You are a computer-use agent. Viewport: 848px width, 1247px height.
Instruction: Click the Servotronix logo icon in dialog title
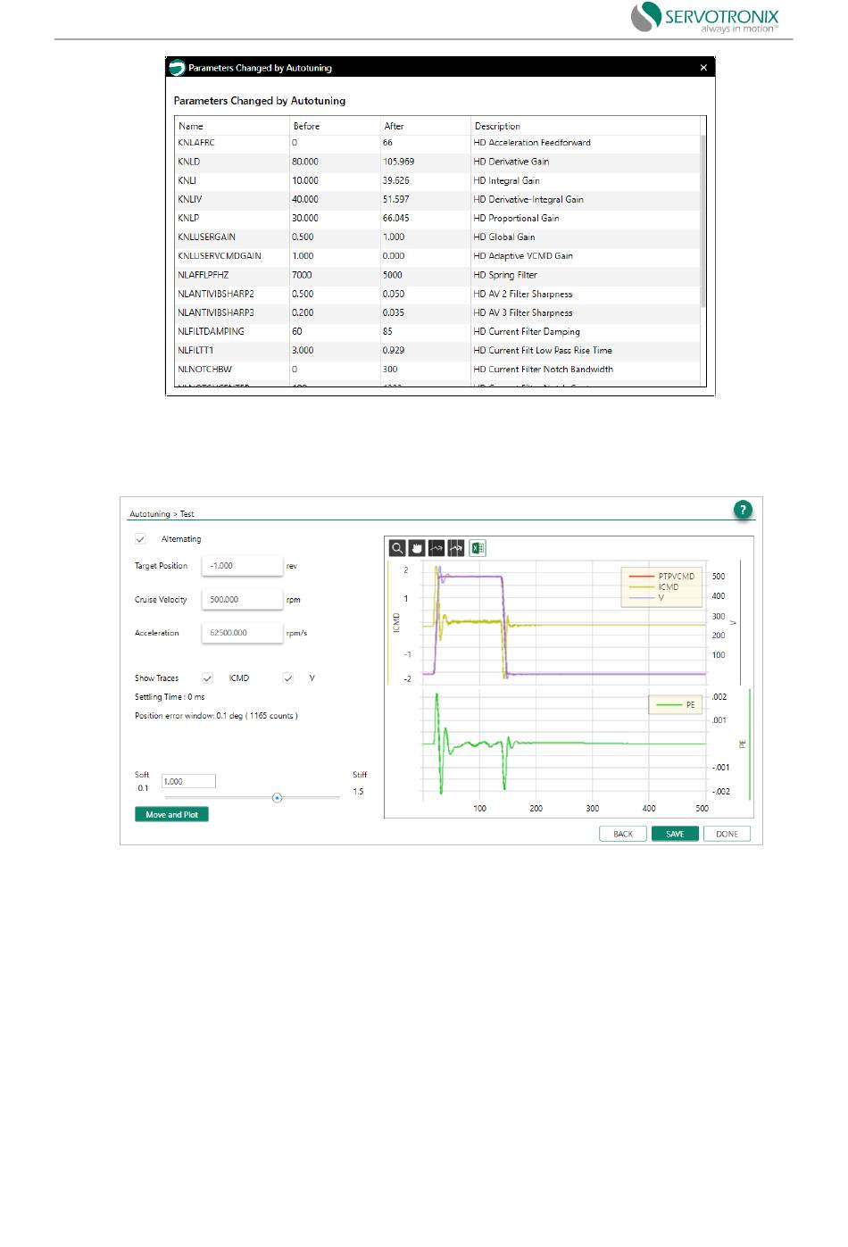[177, 68]
